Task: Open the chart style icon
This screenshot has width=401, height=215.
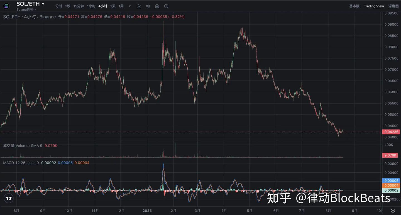Action: click(139, 6)
